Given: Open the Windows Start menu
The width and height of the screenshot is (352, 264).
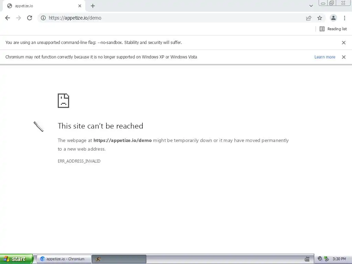Looking at the screenshot, I should (16, 259).
